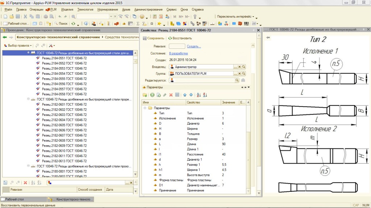Open Выбор правила dropdown
The height and width of the screenshot is (208, 371).
point(18,45)
